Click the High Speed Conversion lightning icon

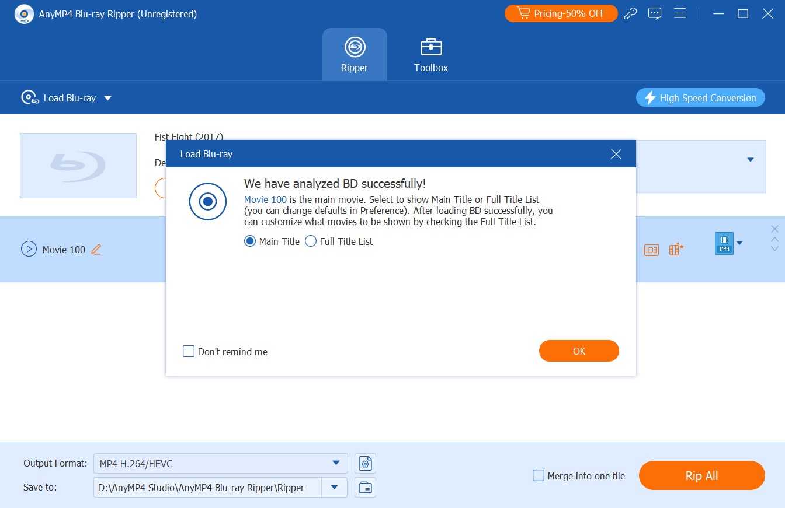[x=650, y=97]
